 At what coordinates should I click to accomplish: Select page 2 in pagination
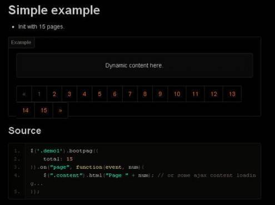(x=54, y=94)
